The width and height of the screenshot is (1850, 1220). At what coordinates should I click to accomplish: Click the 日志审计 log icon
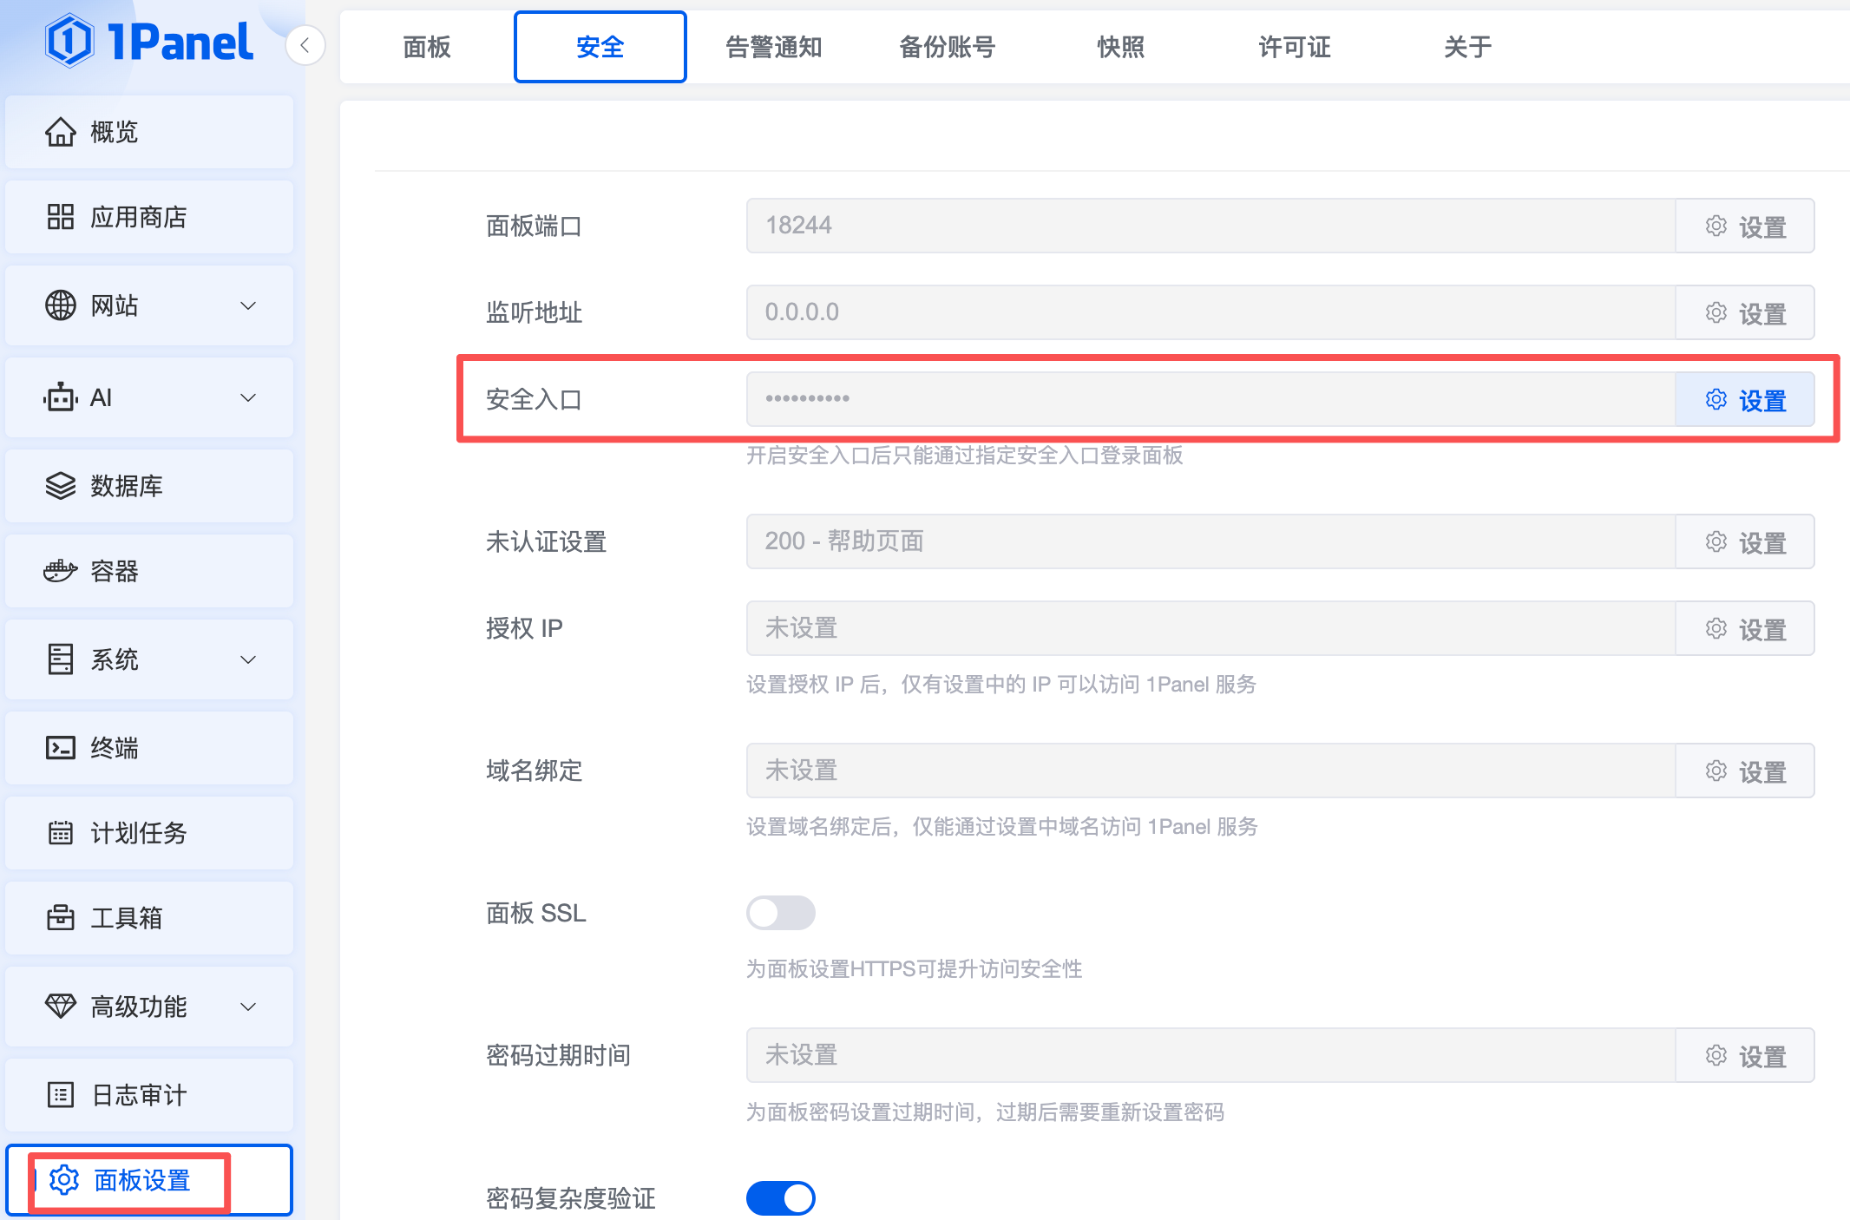(60, 1095)
